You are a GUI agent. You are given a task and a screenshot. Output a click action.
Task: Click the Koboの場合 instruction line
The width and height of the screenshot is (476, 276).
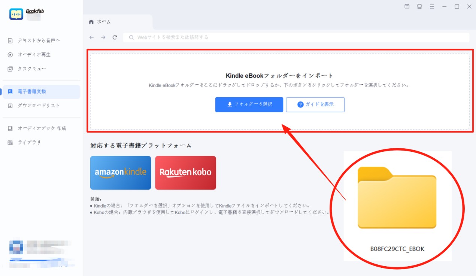pos(209,212)
